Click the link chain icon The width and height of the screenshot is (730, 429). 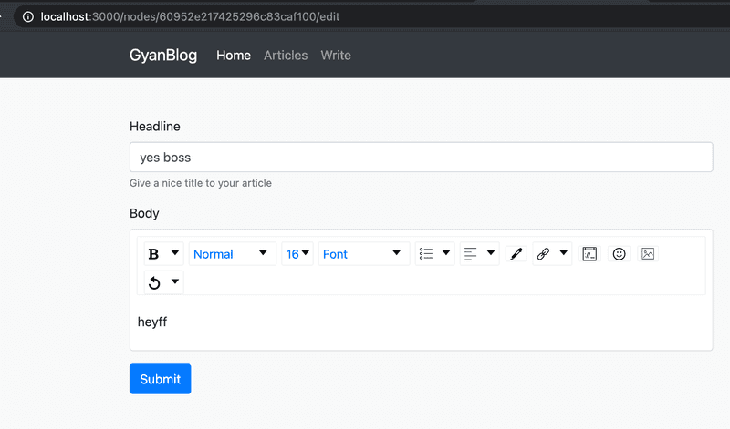click(543, 254)
